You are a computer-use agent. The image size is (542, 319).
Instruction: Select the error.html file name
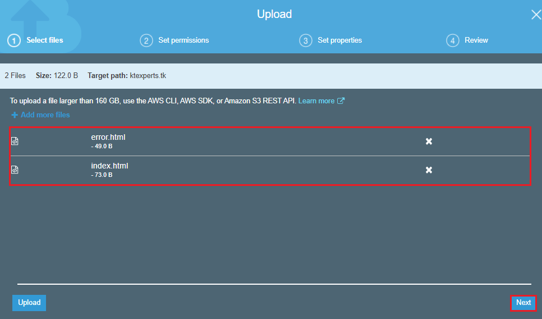[x=108, y=138]
